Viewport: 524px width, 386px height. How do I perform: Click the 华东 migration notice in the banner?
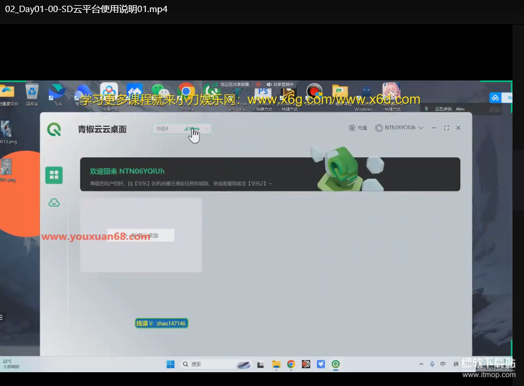(181, 183)
